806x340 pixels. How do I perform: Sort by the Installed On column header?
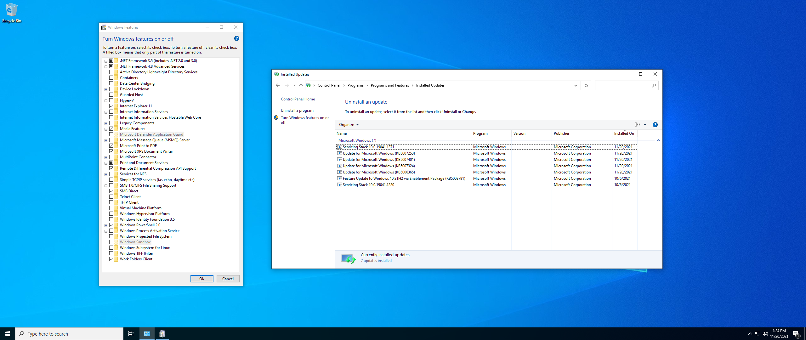click(x=625, y=133)
